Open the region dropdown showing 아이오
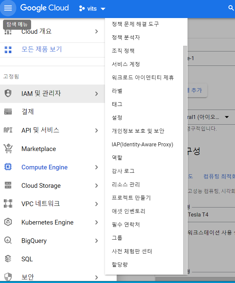This screenshot has height=283, width=235. point(211,117)
